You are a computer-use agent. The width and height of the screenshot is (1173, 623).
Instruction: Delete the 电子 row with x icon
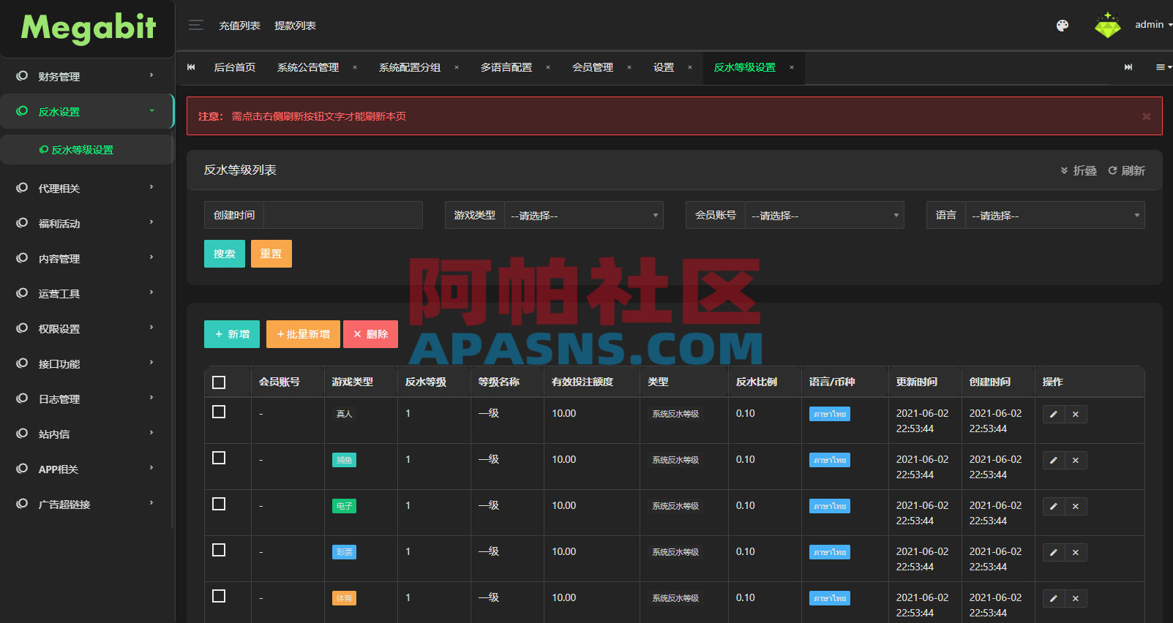point(1076,506)
